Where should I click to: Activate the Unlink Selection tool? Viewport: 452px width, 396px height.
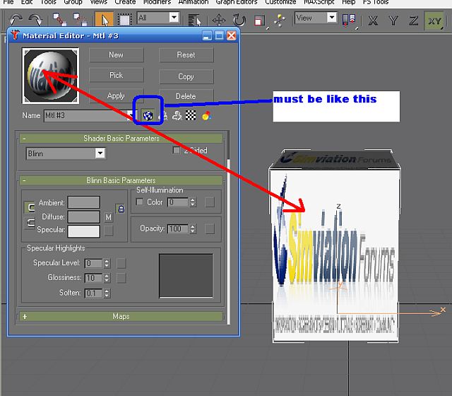click(x=80, y=19)
